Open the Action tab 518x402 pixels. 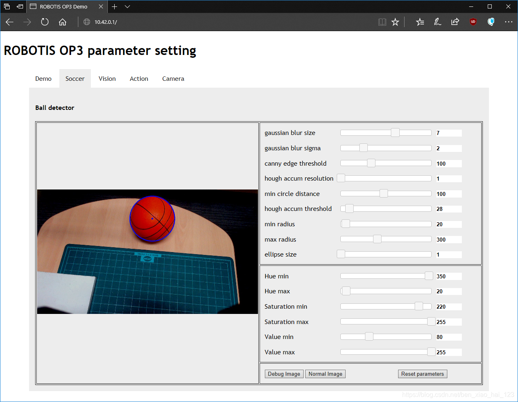139,79
